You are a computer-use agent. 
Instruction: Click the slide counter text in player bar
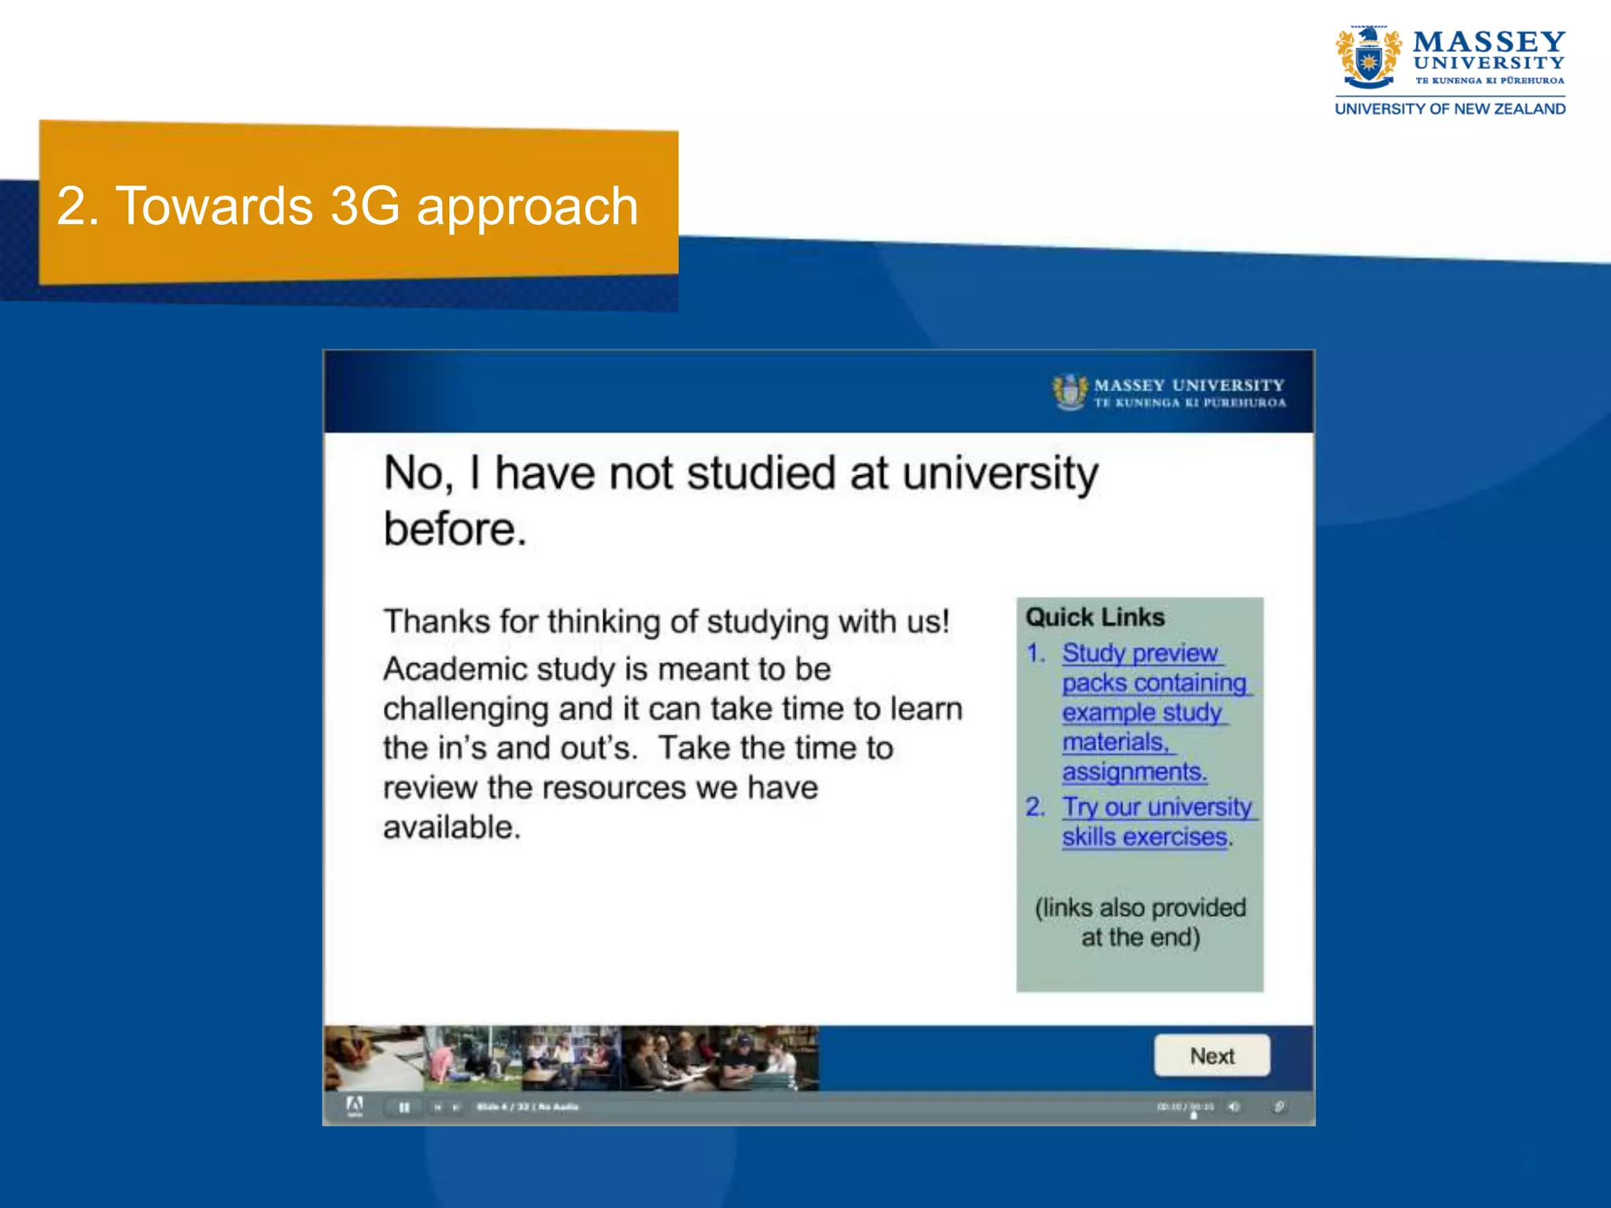pos(527,1107)
